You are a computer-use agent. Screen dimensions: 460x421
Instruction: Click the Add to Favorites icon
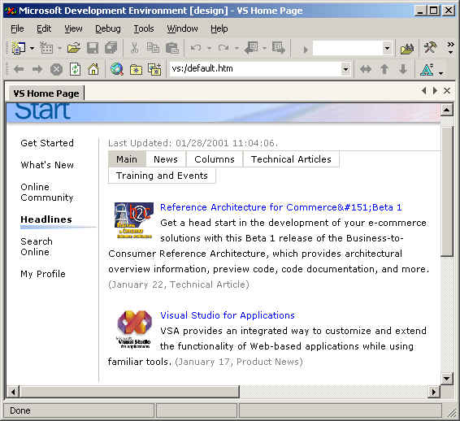pos(154,69)
